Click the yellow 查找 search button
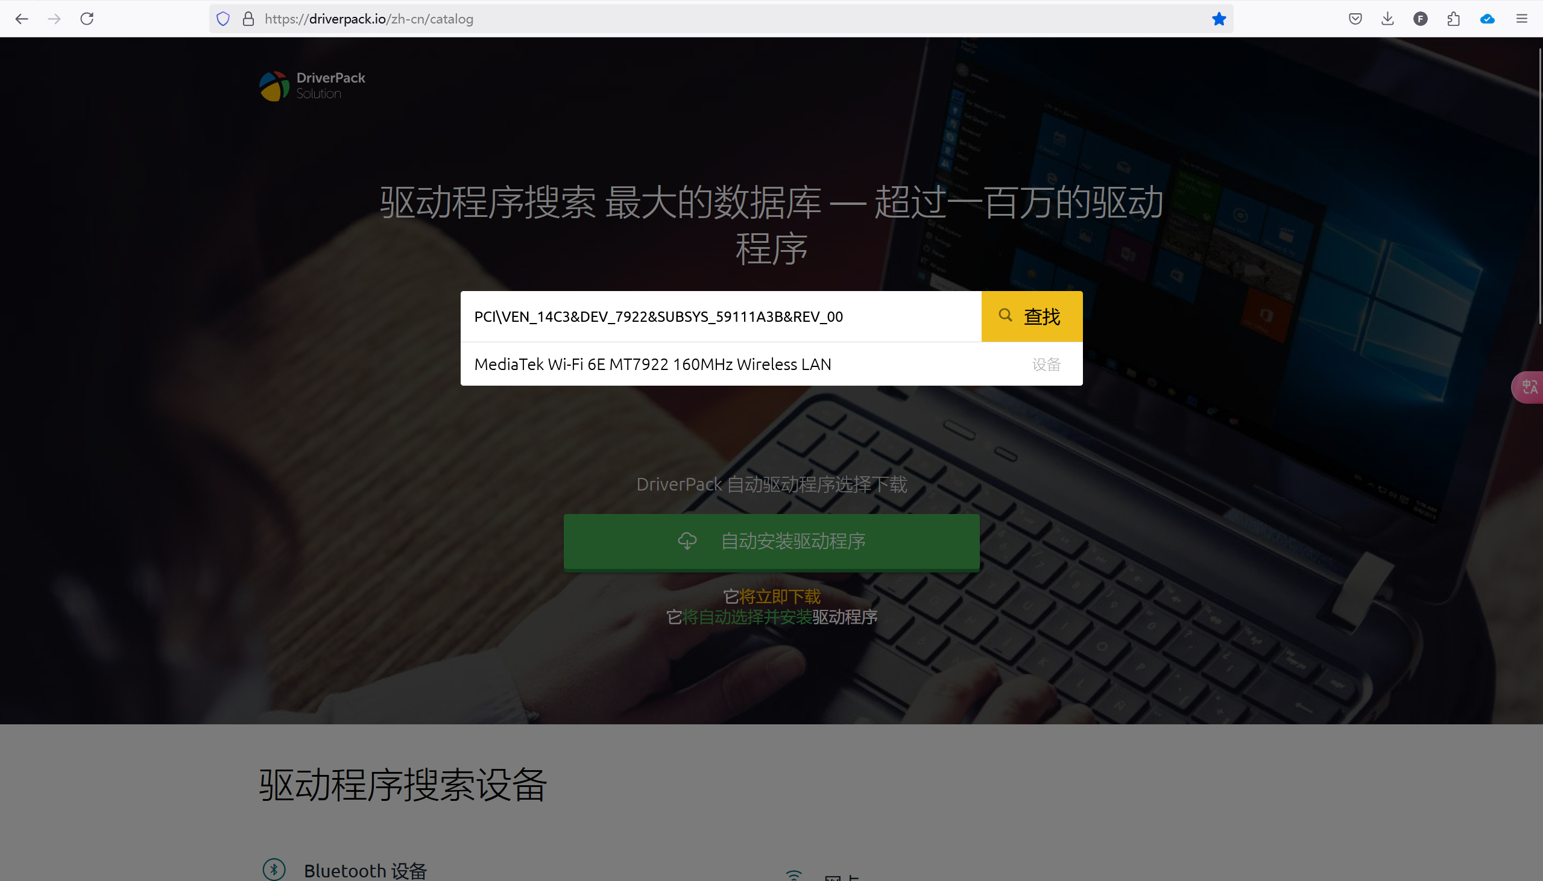This screenshot has height=881, width=1543. pyautogui.click(x=1032, y=316)
